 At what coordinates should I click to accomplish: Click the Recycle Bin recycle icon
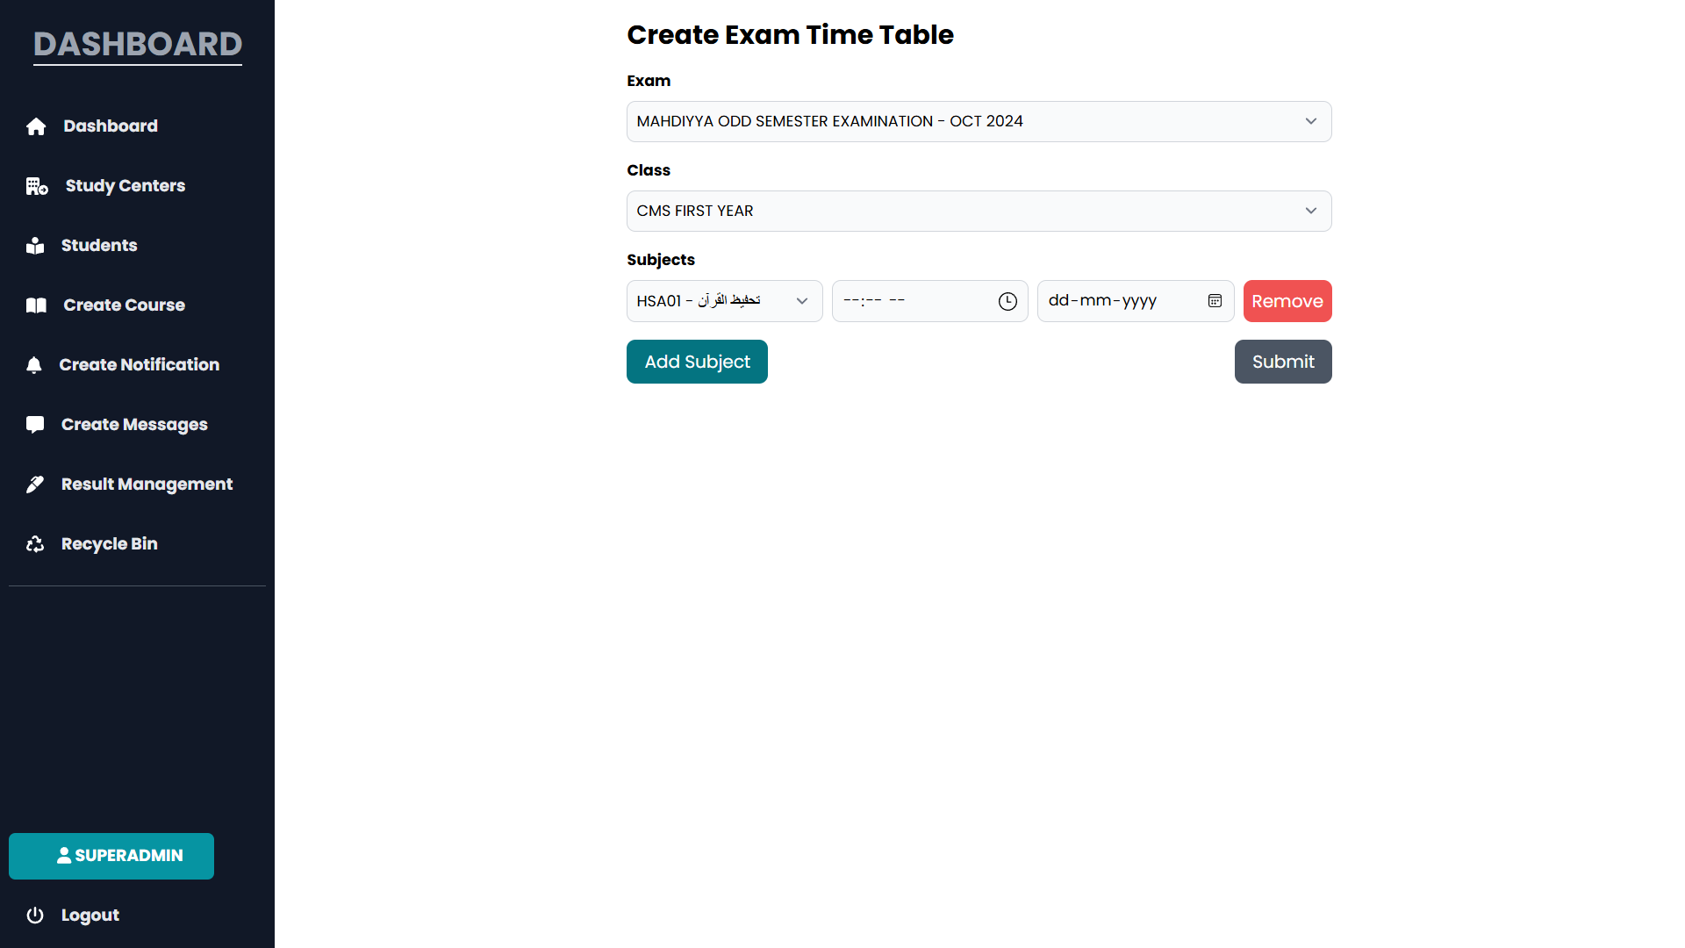click(35, 544)
